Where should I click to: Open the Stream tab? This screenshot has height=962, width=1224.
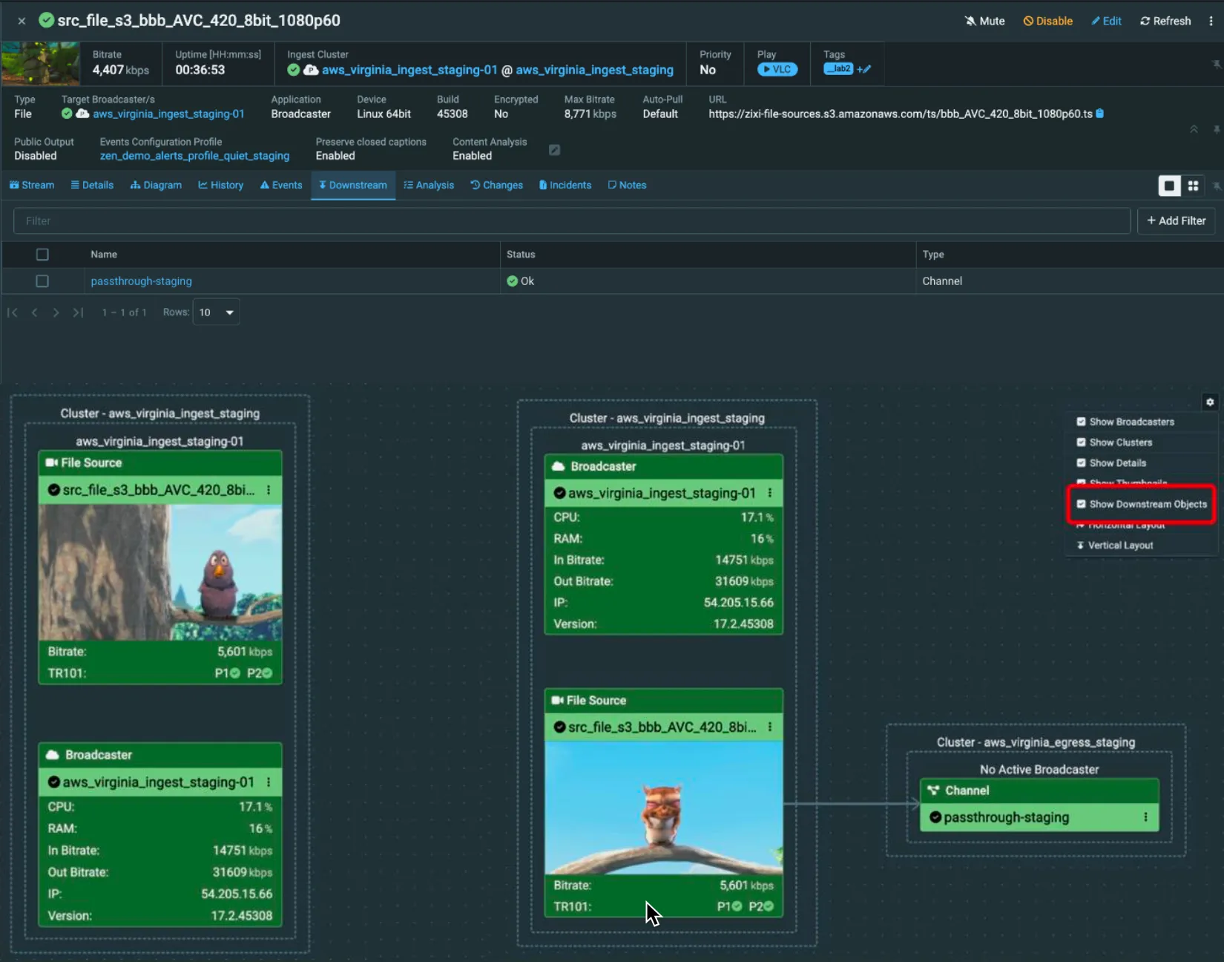point(32,185)
